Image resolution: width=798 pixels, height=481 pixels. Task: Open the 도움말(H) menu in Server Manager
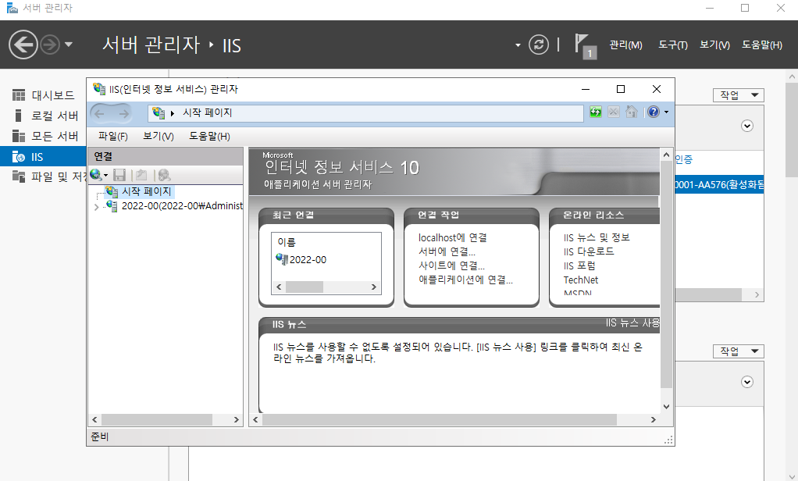click(761, 45)
